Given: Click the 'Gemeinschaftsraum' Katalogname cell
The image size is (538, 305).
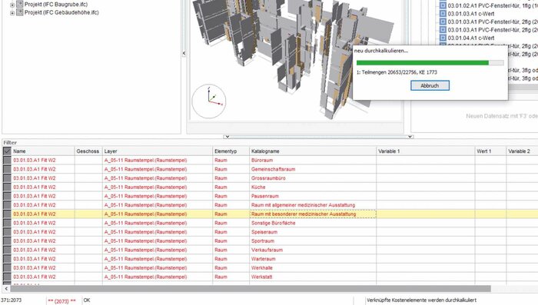Looking at the screenshot, I should point(313,169).
